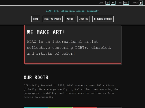
Task: Open the About page
Action: (x=70, y=19)
